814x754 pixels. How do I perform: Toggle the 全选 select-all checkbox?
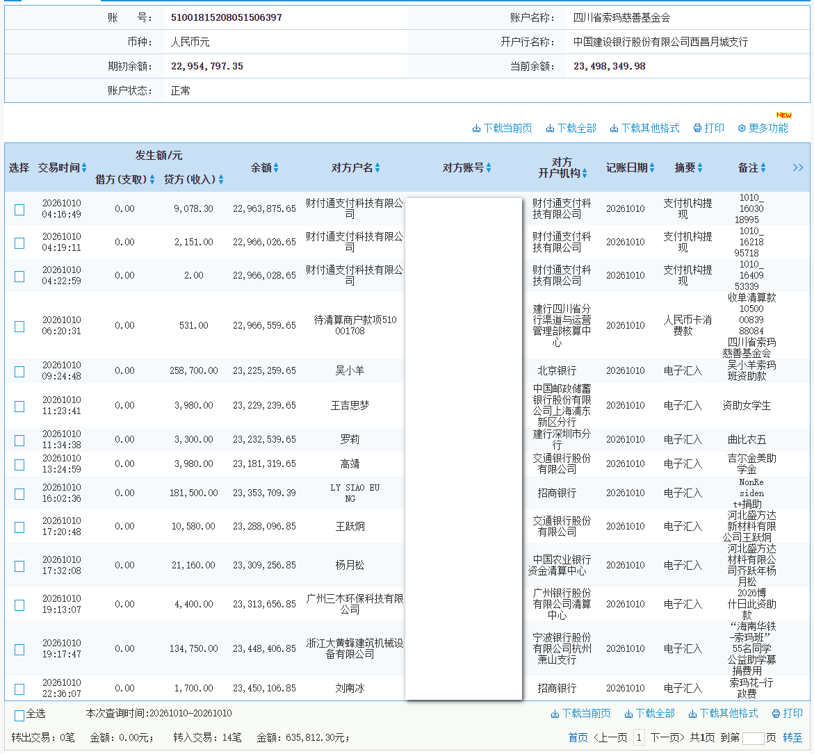point(19,716)
